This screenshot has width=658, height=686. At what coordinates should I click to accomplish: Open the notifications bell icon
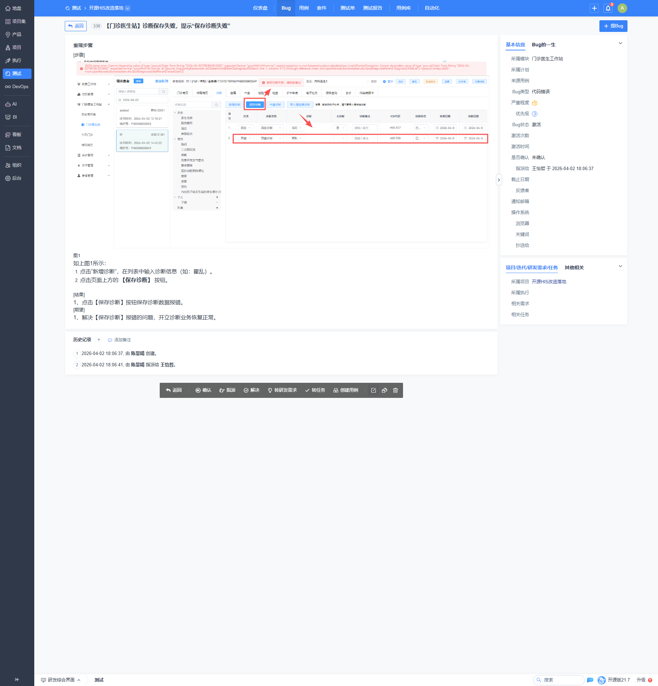tap(608, 8)
